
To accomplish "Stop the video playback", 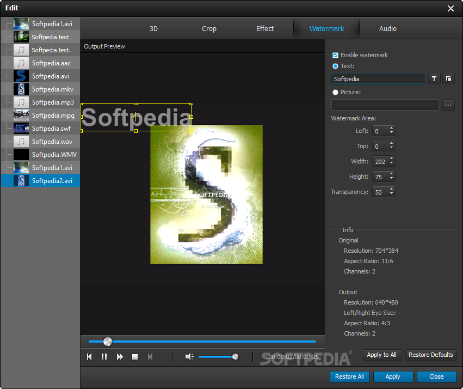I will coord(135,357).
